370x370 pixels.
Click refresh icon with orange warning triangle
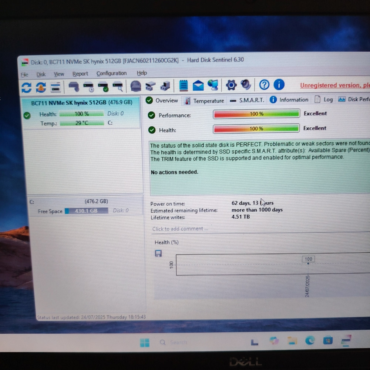point(41,88)
